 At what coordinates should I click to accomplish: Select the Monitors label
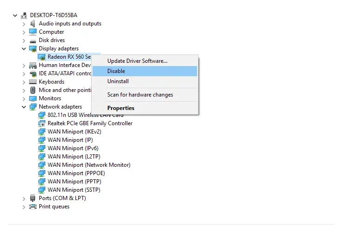50,98
